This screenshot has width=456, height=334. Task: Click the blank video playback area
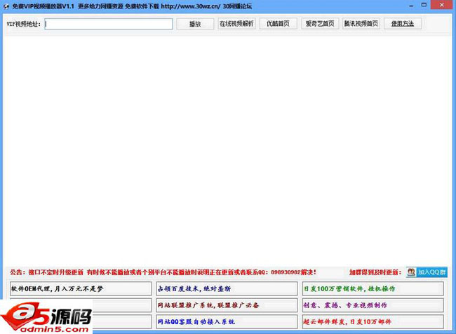[x=227, y=150]
